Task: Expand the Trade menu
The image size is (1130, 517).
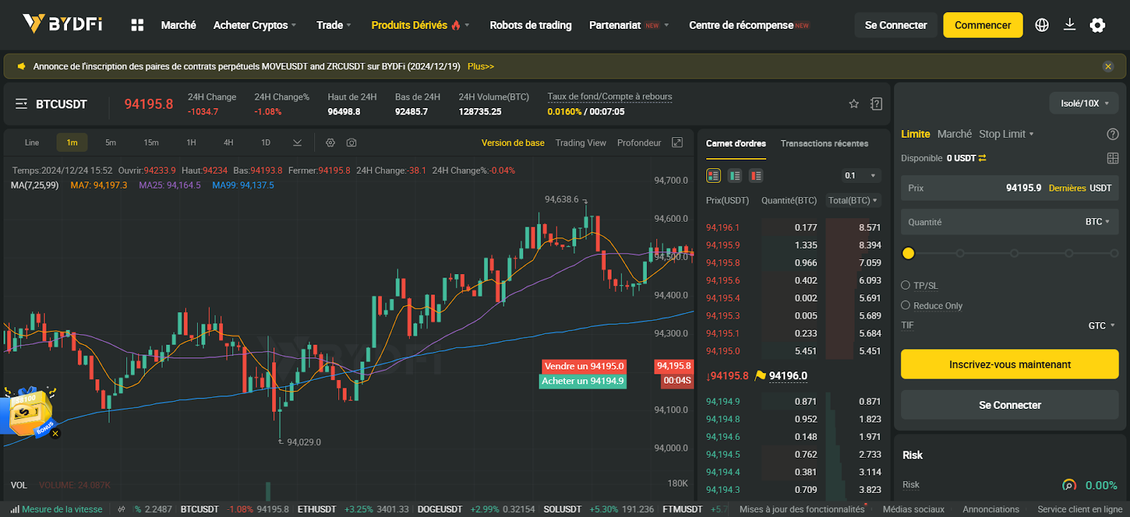Action: coord(334,25)
